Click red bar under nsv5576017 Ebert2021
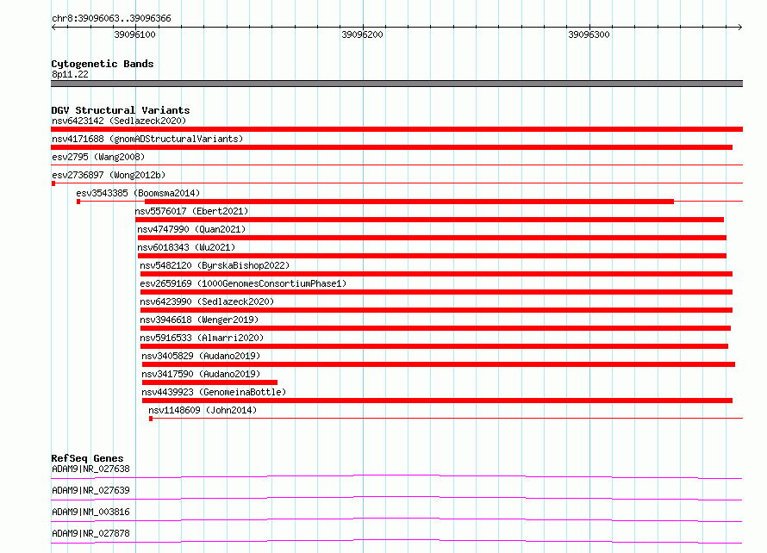 [x=429, y=220]
